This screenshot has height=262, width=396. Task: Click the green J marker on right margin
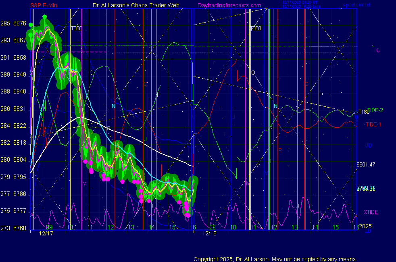coord(373,44)
